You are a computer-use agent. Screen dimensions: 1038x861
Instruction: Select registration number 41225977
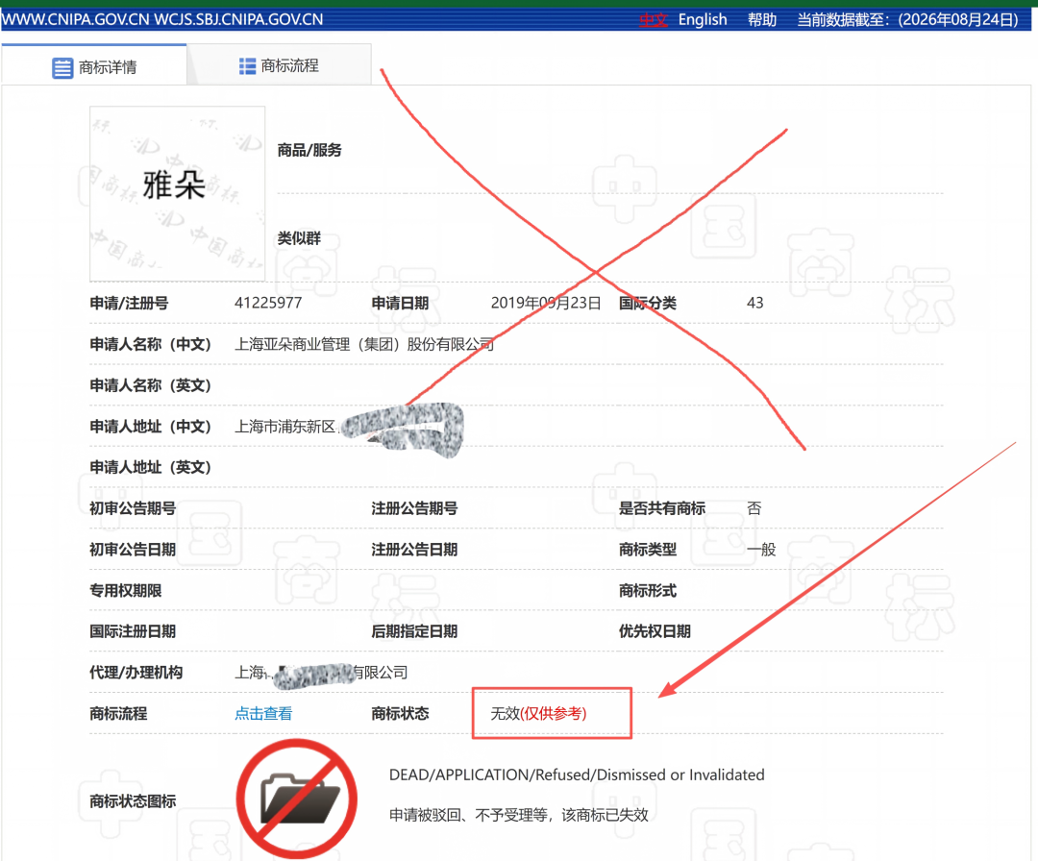point(268,303)
